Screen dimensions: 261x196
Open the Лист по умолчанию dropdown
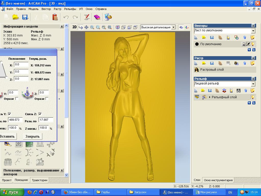coord(253,31)
